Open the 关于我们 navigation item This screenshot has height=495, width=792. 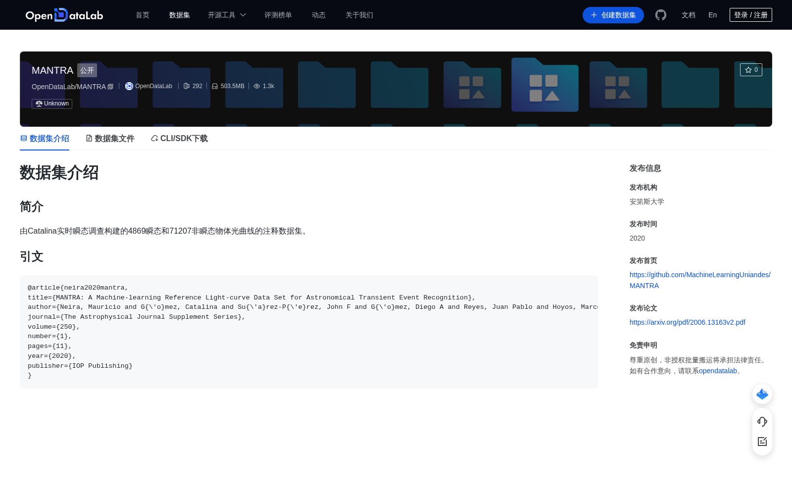pos(359,15)
